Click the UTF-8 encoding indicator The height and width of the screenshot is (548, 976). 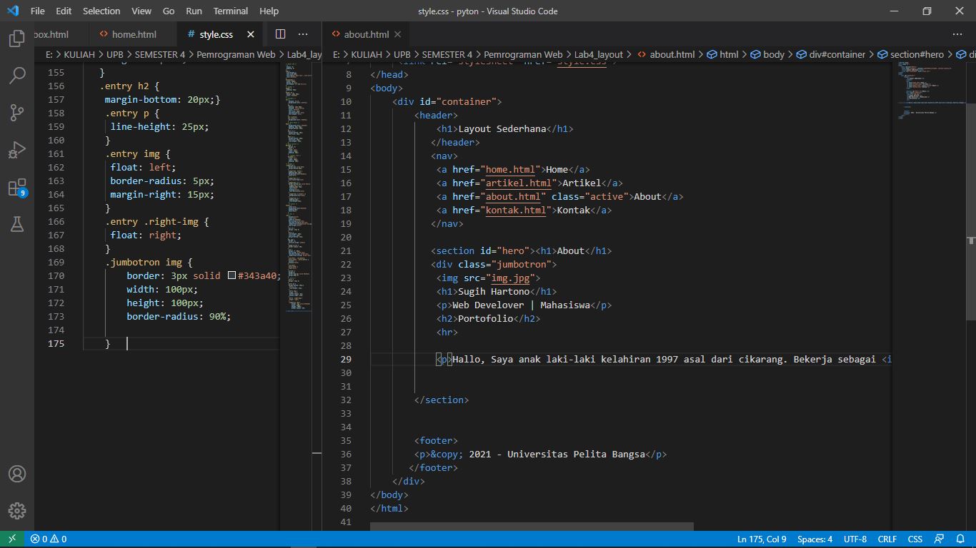[855, 539]
